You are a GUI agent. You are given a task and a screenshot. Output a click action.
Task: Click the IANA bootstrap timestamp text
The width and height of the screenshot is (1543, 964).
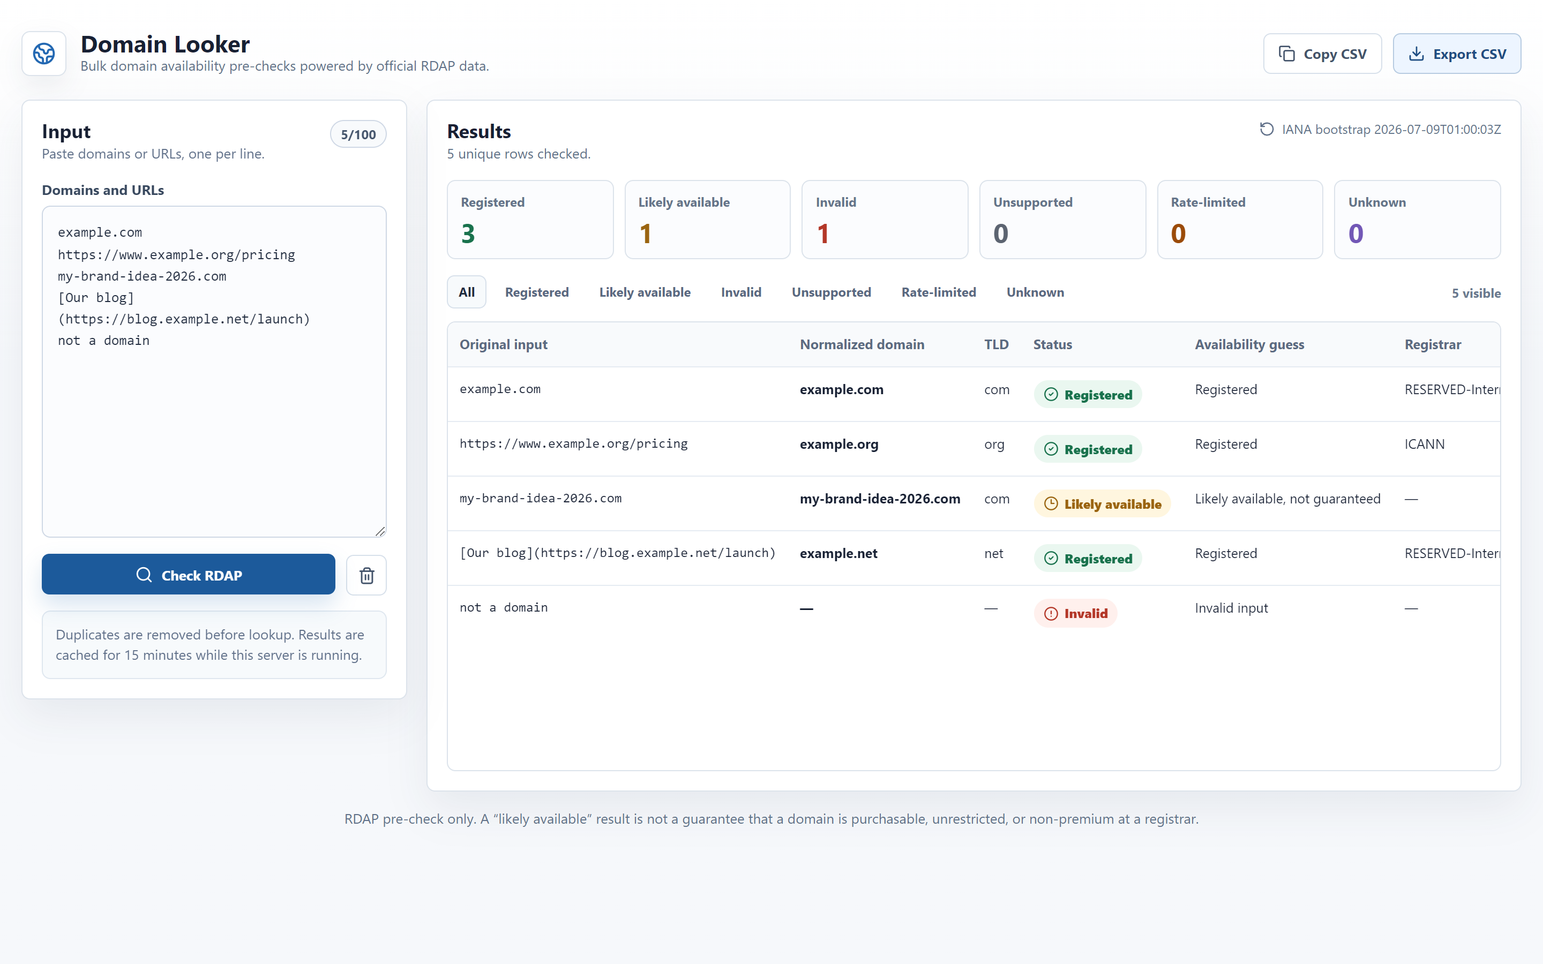point(1391,130)
